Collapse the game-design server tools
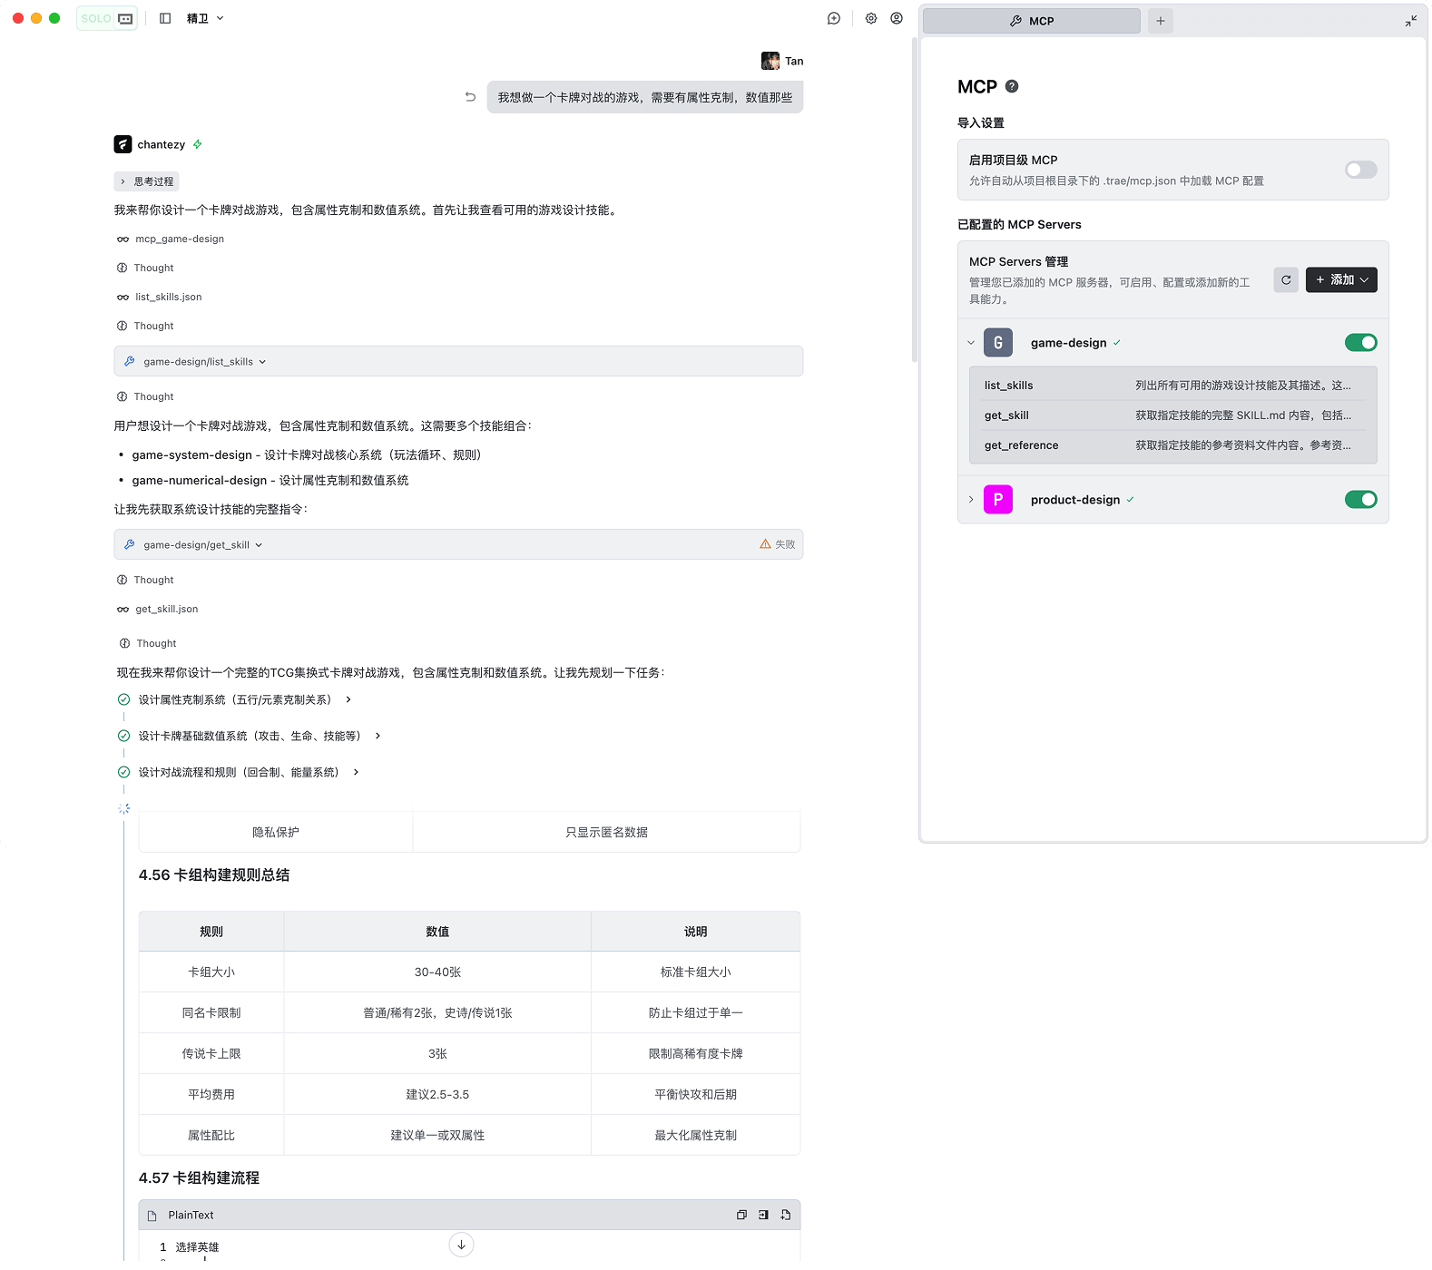This screenshot has width=1432, height=1270. (971, 343)
